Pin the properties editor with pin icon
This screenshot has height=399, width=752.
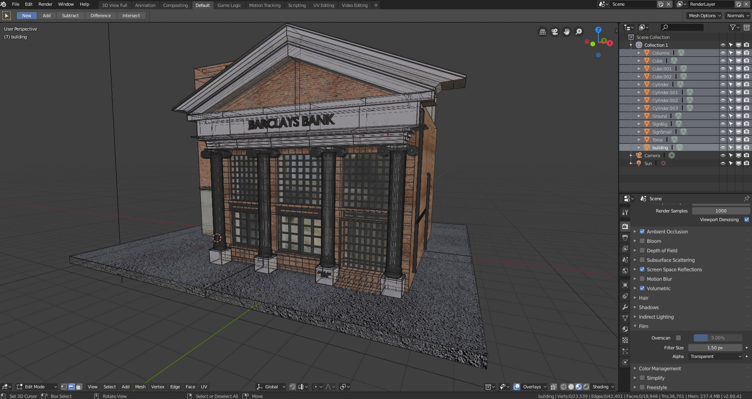(747, 199)
